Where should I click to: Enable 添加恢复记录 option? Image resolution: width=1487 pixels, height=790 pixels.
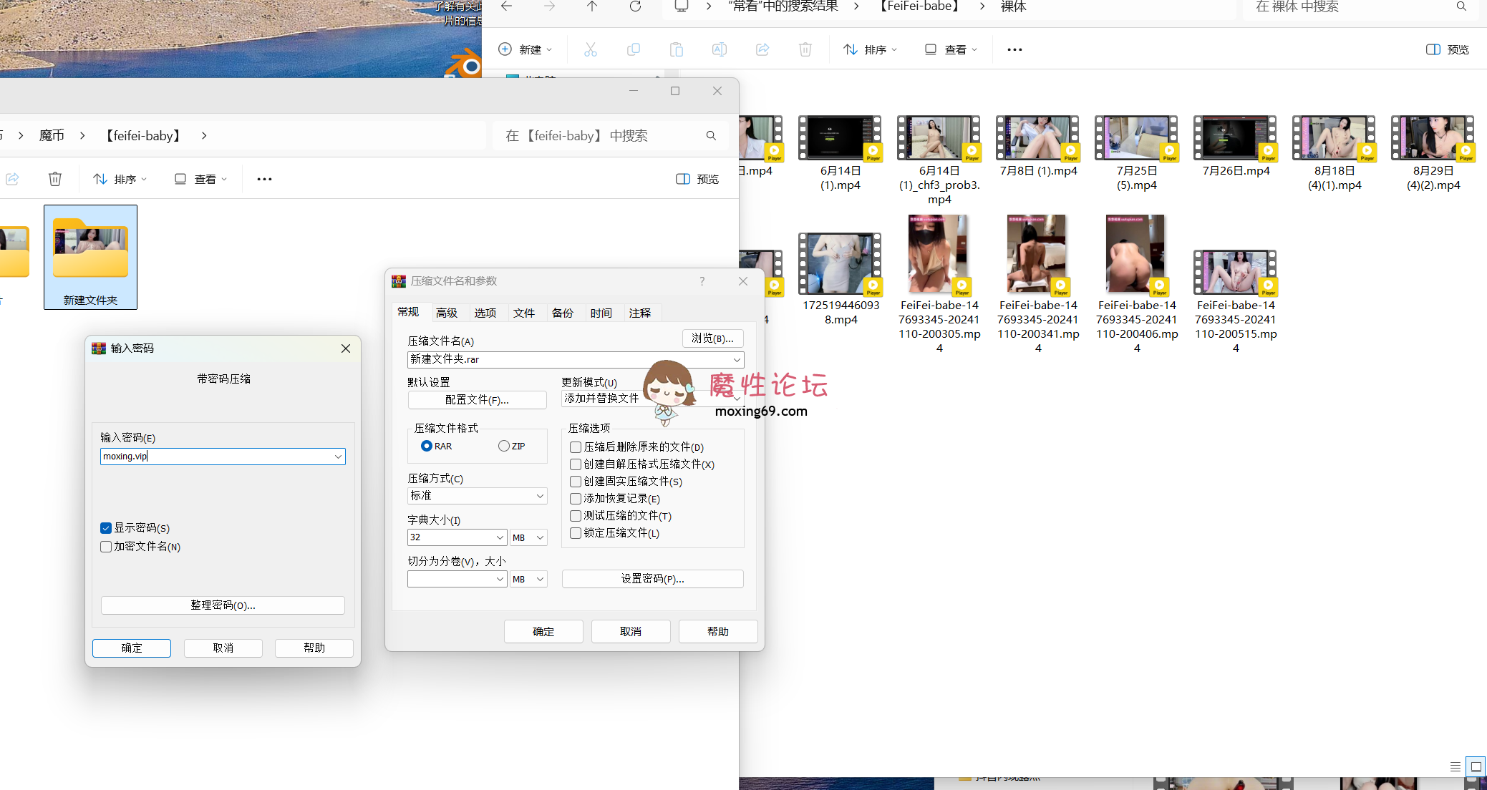point(576,498)
